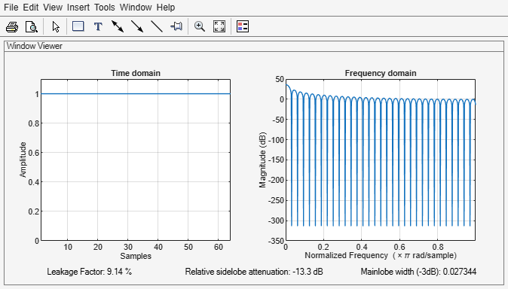This screenshot has width=508, height=289.
Task: Open the Edit menu
Action: (31, 7)
